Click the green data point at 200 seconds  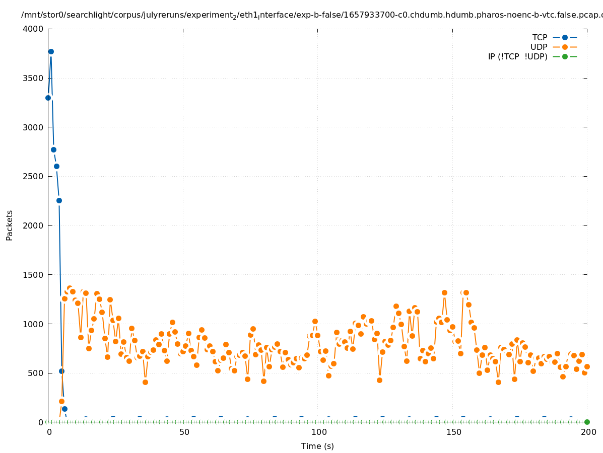(x=587, y=422)
